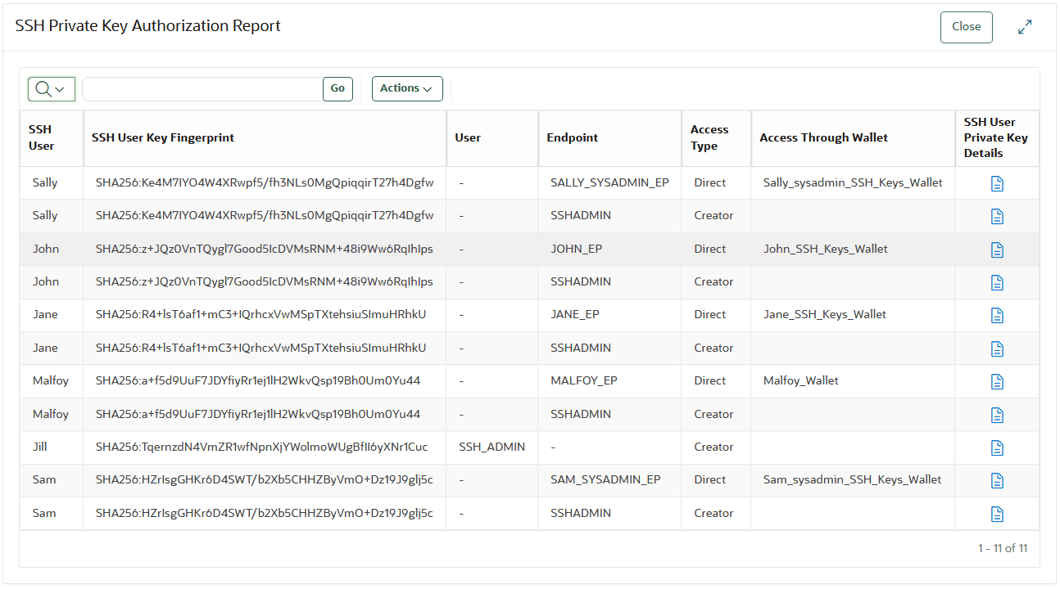Open John's Creator row private key details
Viewport: 1060px width, 589px height.
997,281
